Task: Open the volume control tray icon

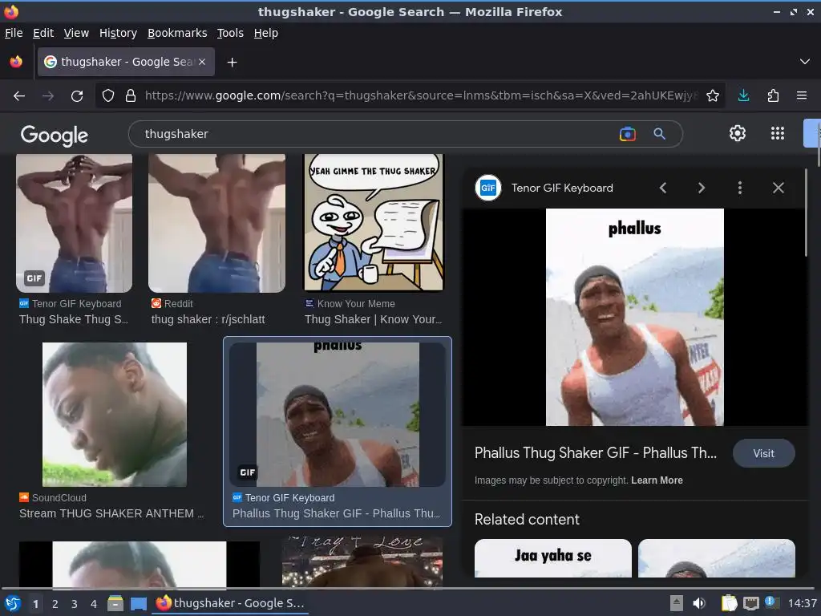Action: click(699, 603)
